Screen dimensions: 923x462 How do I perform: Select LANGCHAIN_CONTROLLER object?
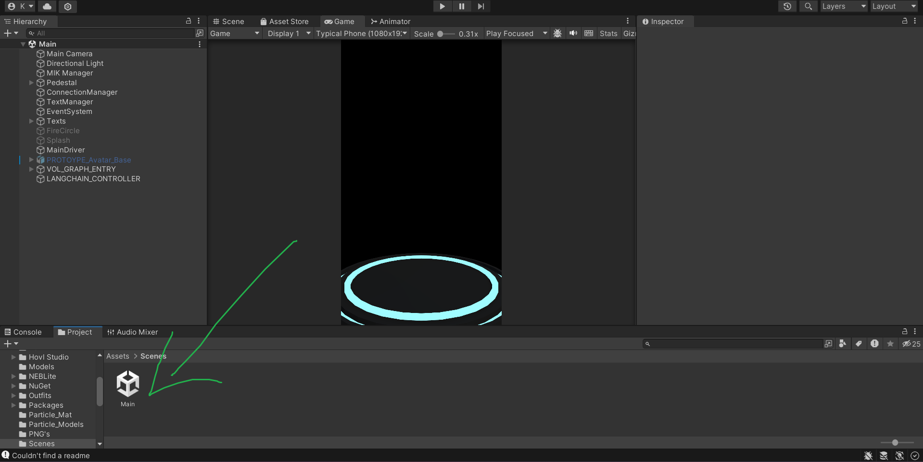pos(93,179)
